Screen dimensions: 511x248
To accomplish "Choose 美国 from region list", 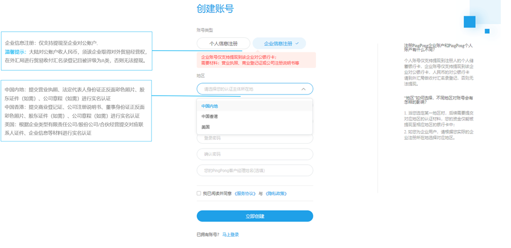I will coord(255,127).
